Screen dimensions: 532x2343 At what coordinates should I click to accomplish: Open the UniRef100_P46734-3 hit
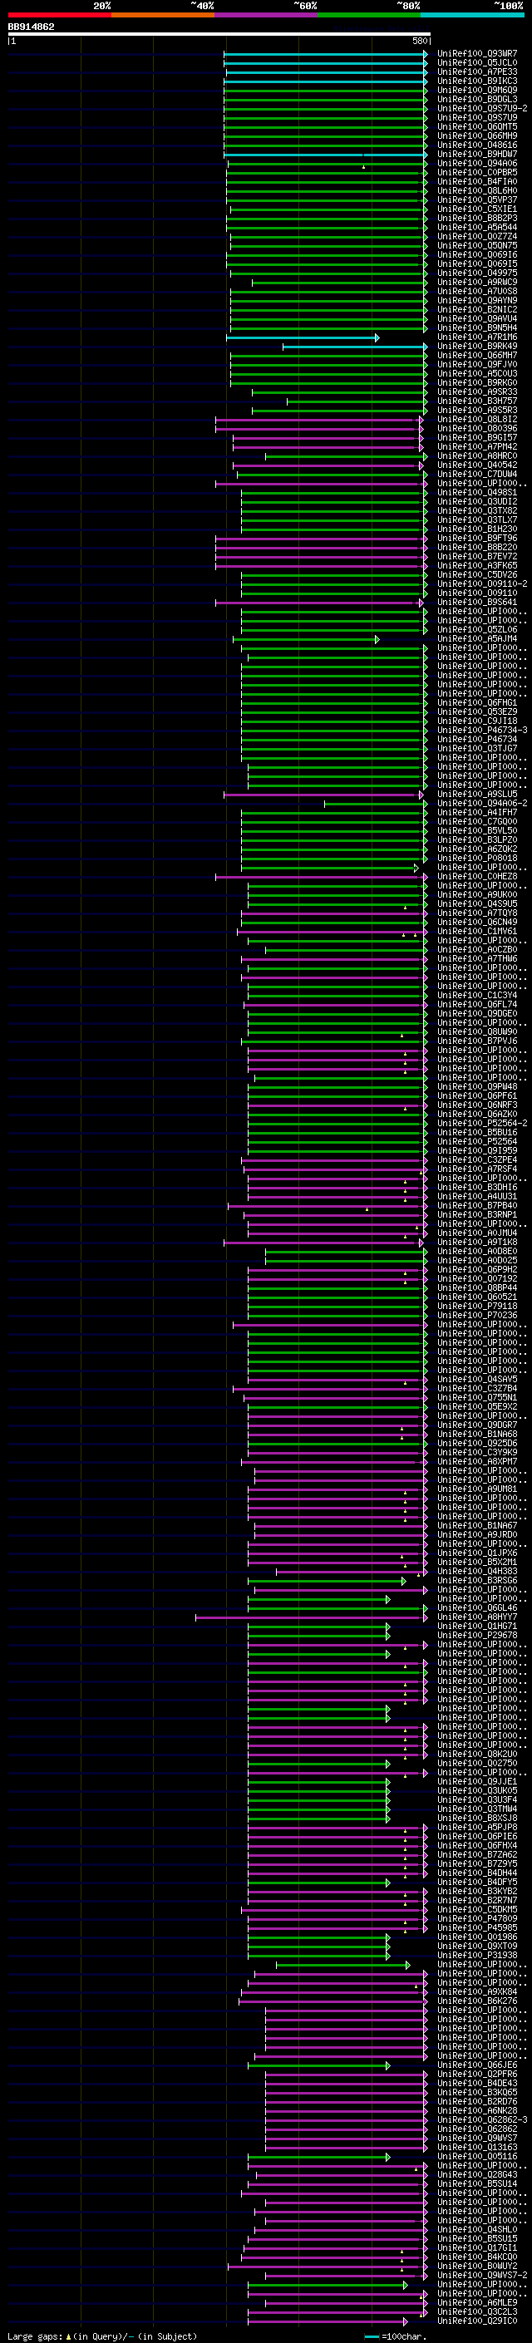pos(482,730)
